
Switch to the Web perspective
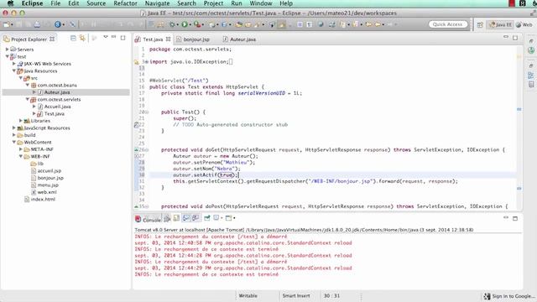pos(524,24)
